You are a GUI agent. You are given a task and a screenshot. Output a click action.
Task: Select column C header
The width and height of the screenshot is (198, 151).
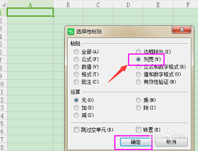[x=98, y=5]
